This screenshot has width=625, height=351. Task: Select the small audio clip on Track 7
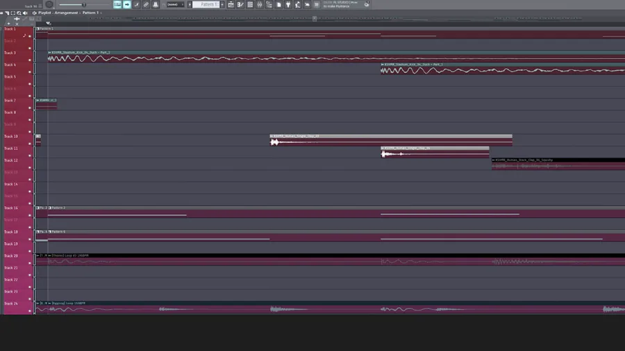(47, 104)
